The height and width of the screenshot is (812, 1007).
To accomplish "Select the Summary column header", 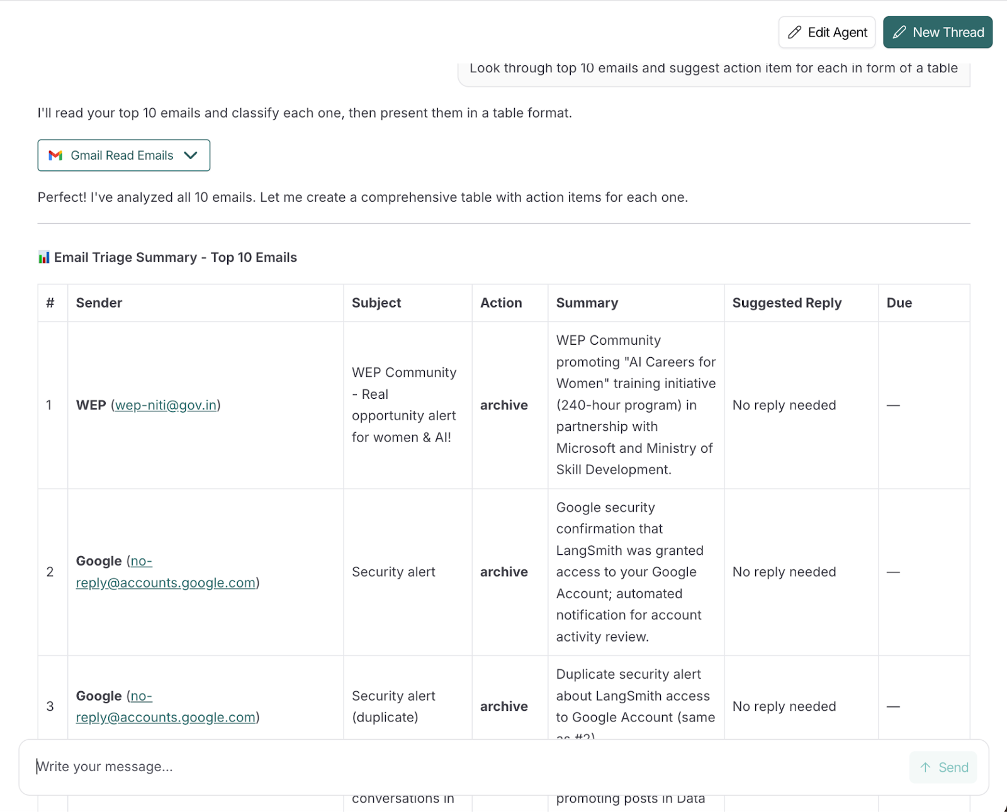I will coord(587,303).
